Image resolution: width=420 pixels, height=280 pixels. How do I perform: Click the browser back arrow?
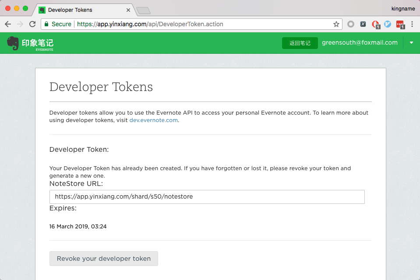(8, 24)
